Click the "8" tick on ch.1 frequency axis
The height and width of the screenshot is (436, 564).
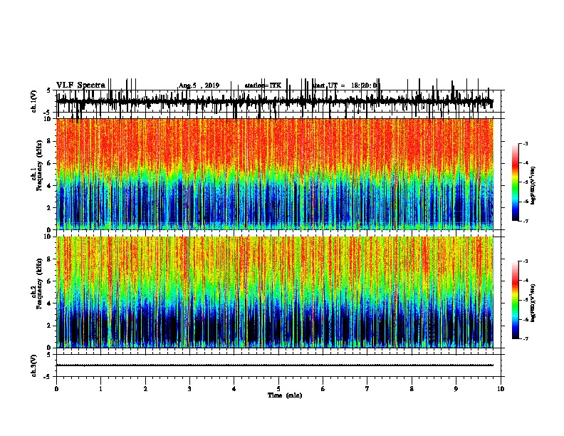(x=50, y=141)
